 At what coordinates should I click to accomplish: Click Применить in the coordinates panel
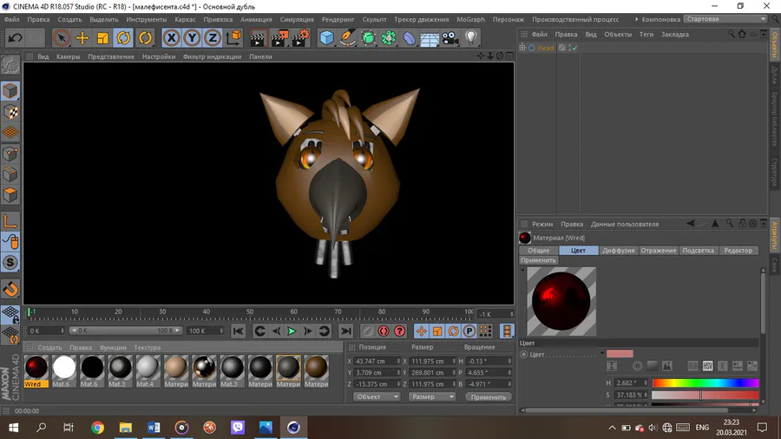(489, 396)
